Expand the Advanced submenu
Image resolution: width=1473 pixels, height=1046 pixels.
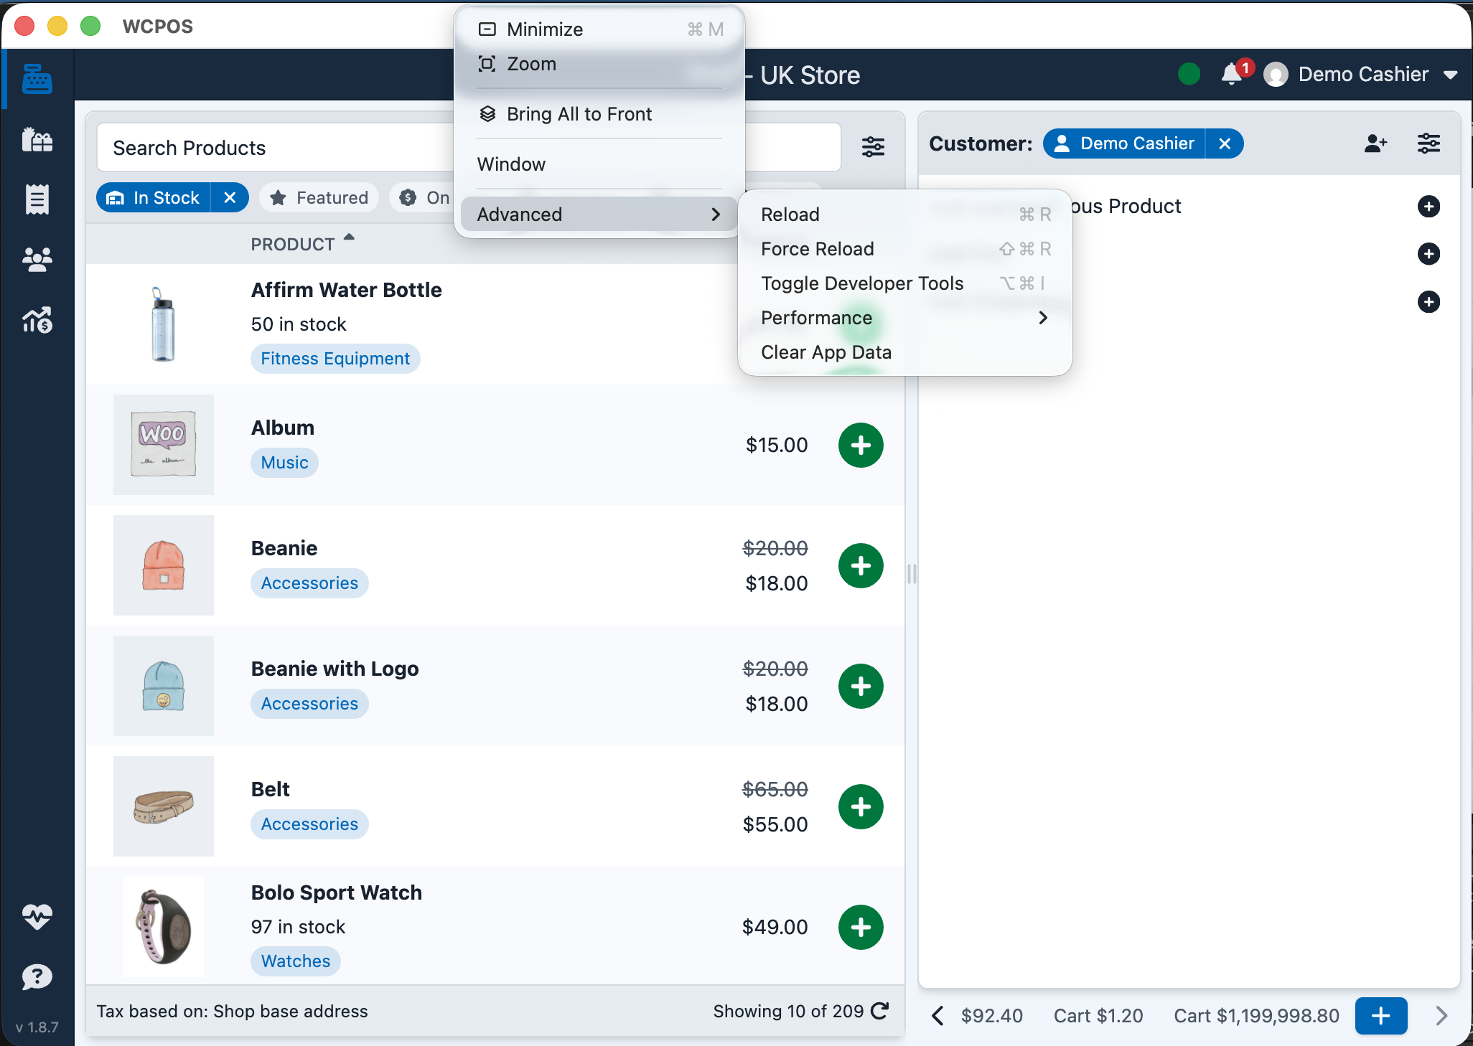click(599, 214)
